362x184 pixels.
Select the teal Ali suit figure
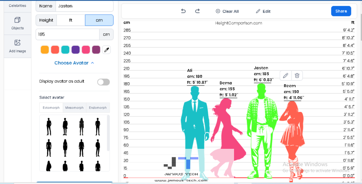click(195, 133)
